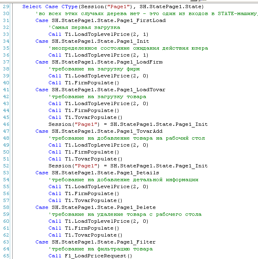Click line number 55 in the gutter
The image size is (258, 259).
pos(6,187)
